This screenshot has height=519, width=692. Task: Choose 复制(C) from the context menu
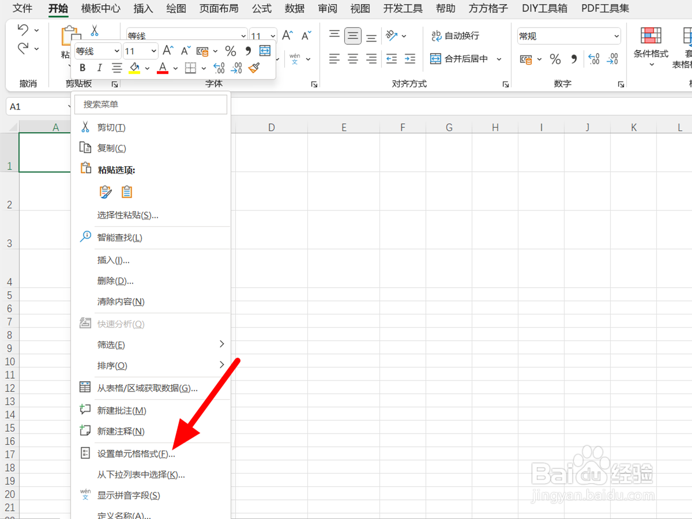151,148
